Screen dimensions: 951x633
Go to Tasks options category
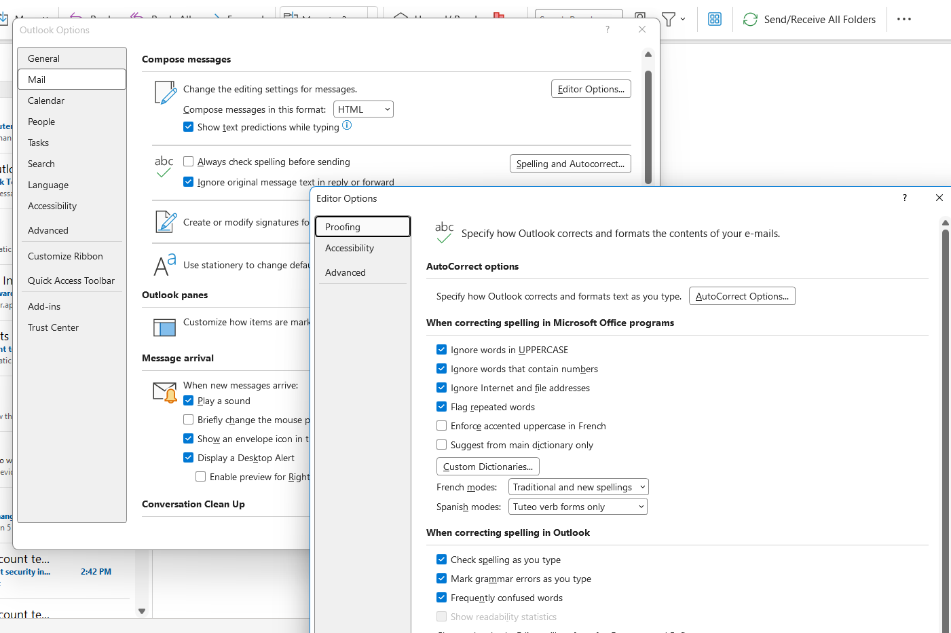point(72,143)
